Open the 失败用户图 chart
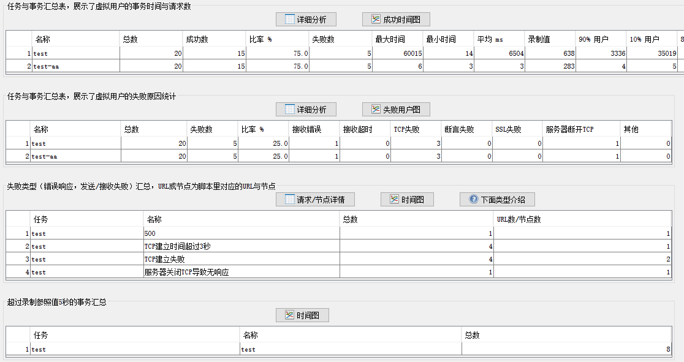 pyautogui.click(x=395, y=110)
